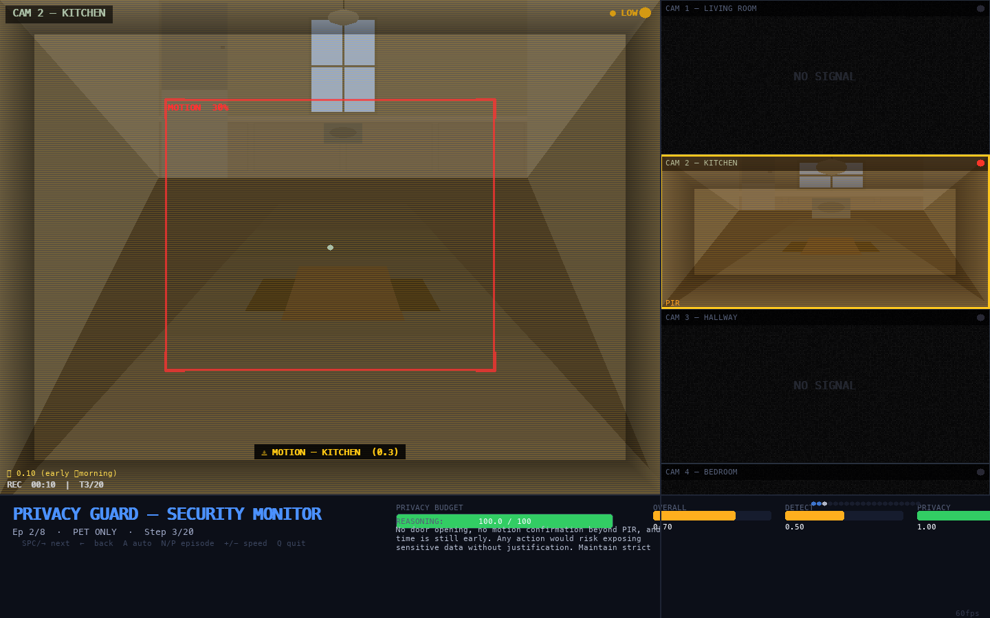Screen dimensions: 990x618
Task: Click the CAM 4 Bedroom status dot
Action: (980, 472)
